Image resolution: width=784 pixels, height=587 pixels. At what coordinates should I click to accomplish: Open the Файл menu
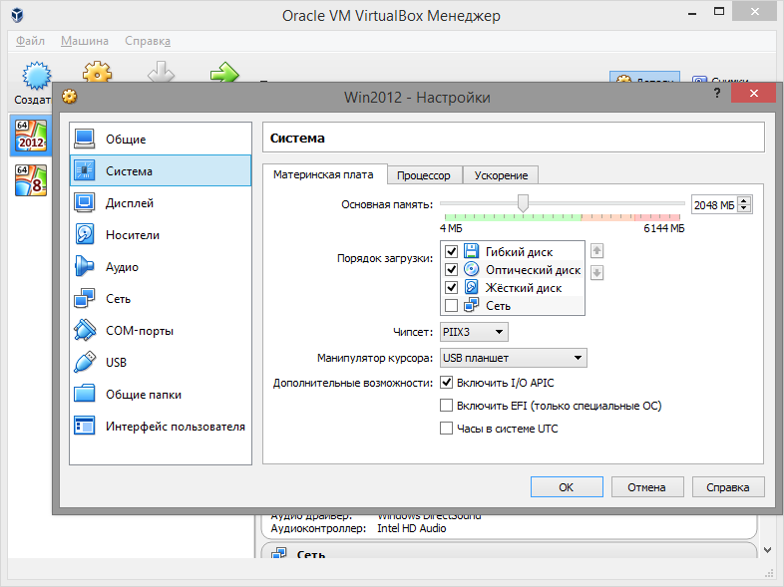[x=30, y=41]
